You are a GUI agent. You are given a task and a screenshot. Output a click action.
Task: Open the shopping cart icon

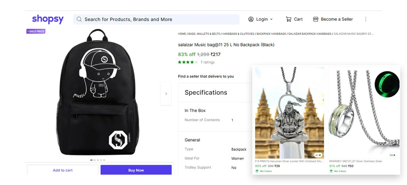(x=289, y=19)
